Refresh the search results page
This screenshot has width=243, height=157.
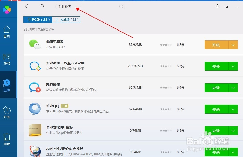42,6
